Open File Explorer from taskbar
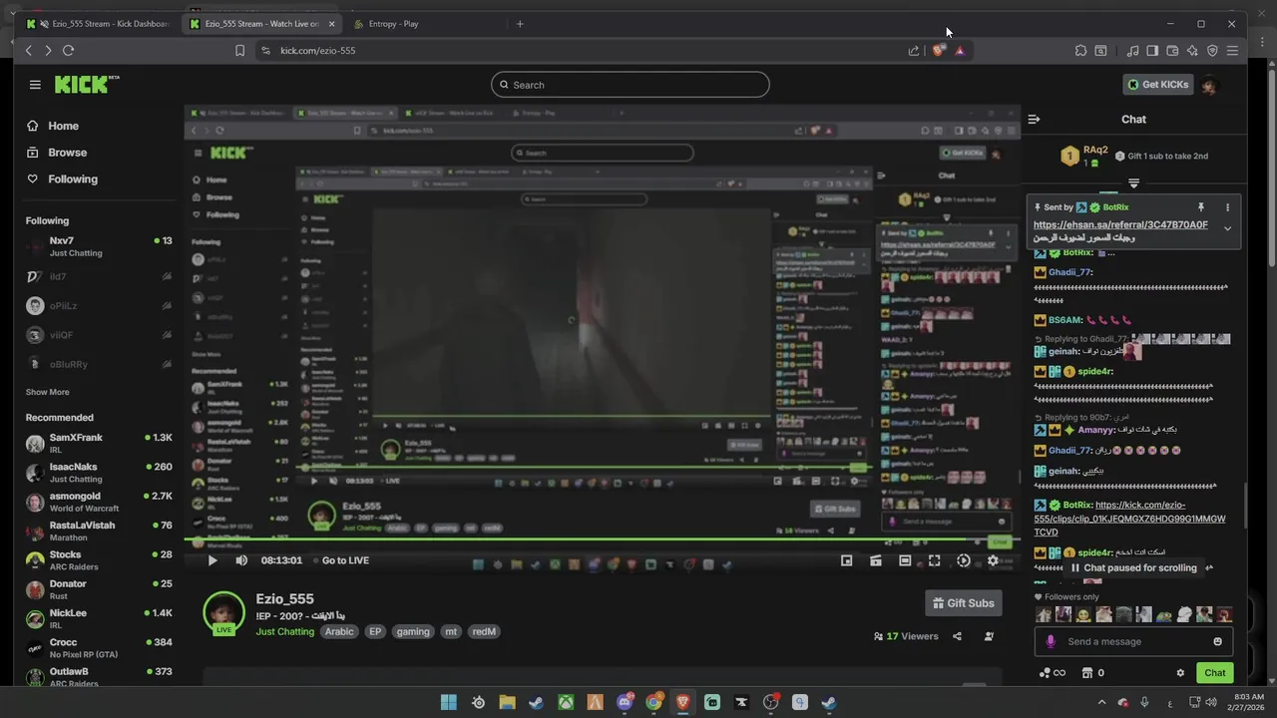The height and width of the screenshot is (718, 1277). pyautogui.click(x=507, y=703)
